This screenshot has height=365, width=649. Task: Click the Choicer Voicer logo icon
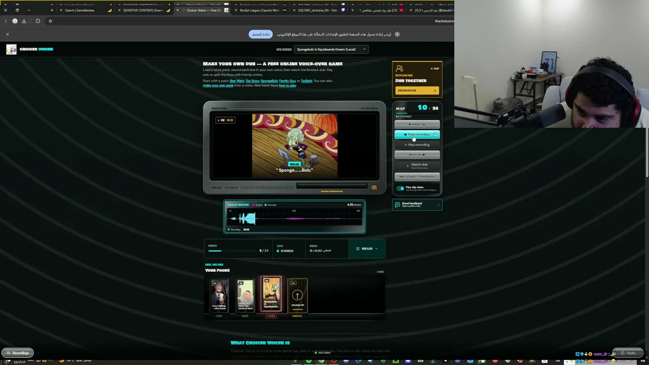pos(11,49)
